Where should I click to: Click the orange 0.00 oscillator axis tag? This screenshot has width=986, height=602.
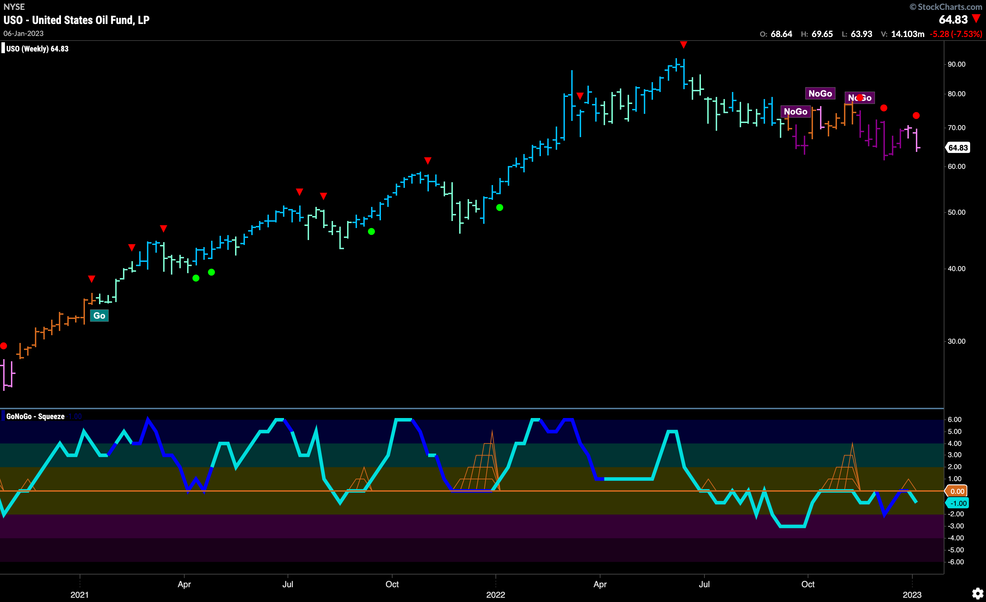coord(957,491)
